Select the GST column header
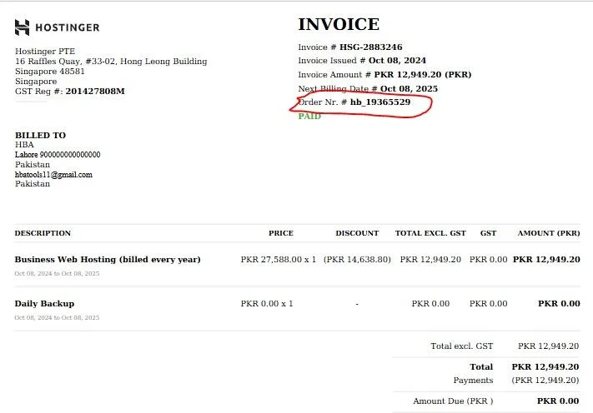This screenshot has width=593, height=413. pos(488,233)
